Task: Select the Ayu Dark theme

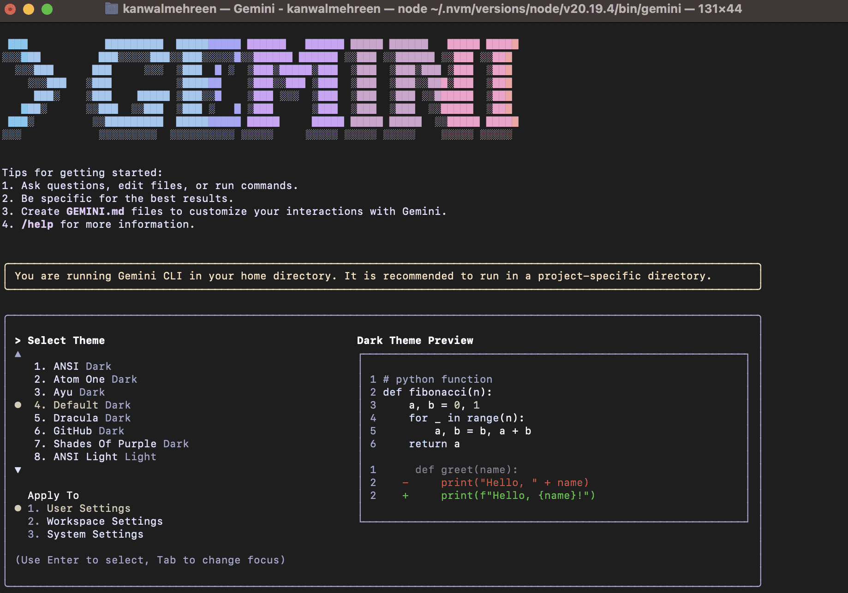Action: coord(78,392)
